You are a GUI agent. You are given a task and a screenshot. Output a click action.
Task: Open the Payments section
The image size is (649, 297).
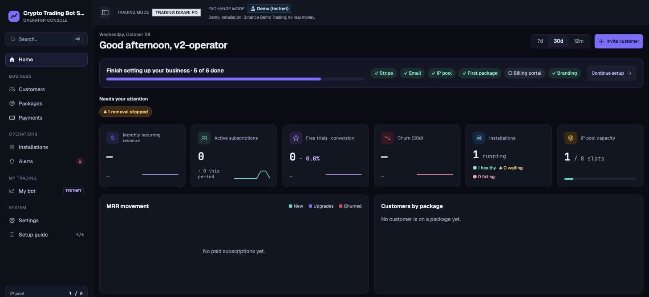(x=46, y=118)
